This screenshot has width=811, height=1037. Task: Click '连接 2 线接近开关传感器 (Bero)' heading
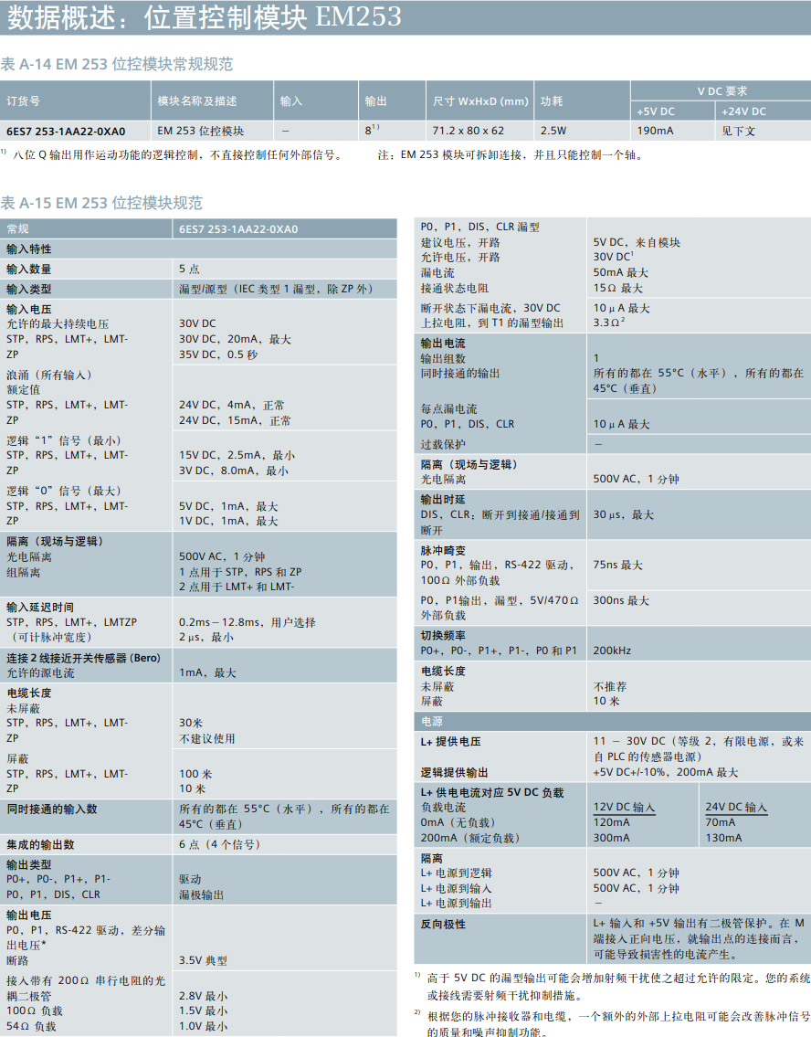point(83,658)
